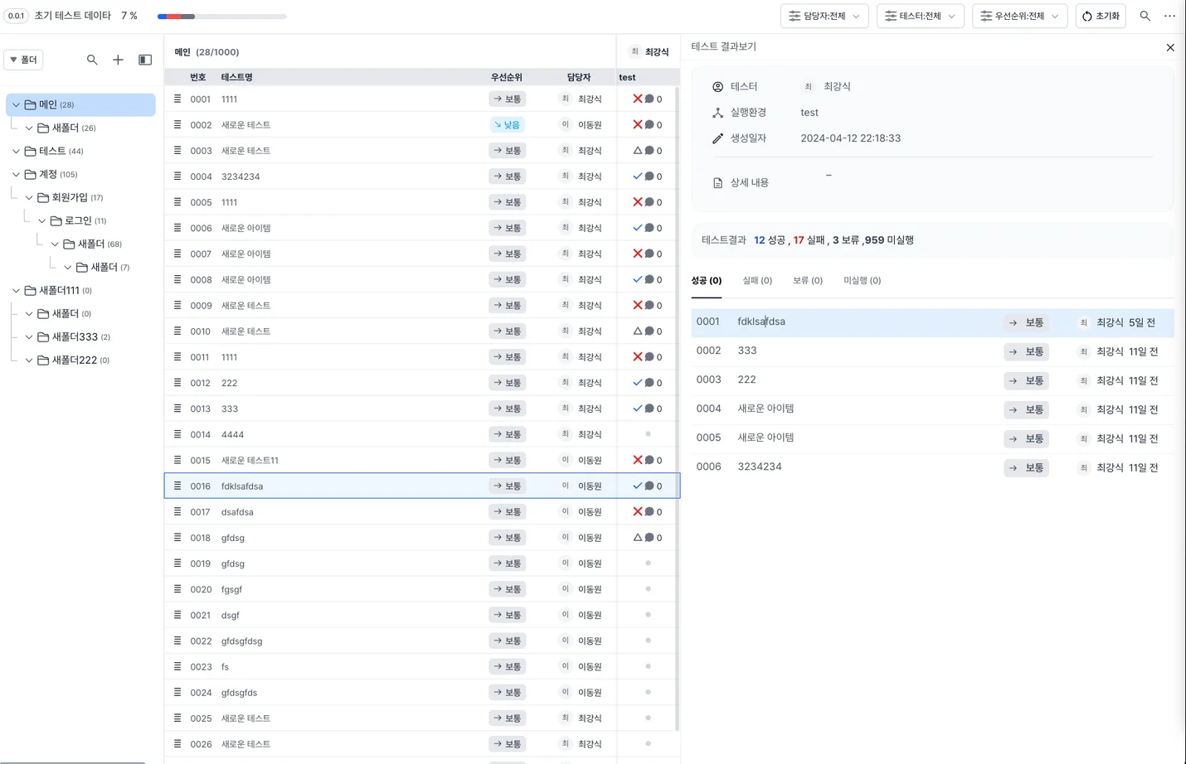
Task: Sort by 우선순위 column header
Action: pos(507,77)
